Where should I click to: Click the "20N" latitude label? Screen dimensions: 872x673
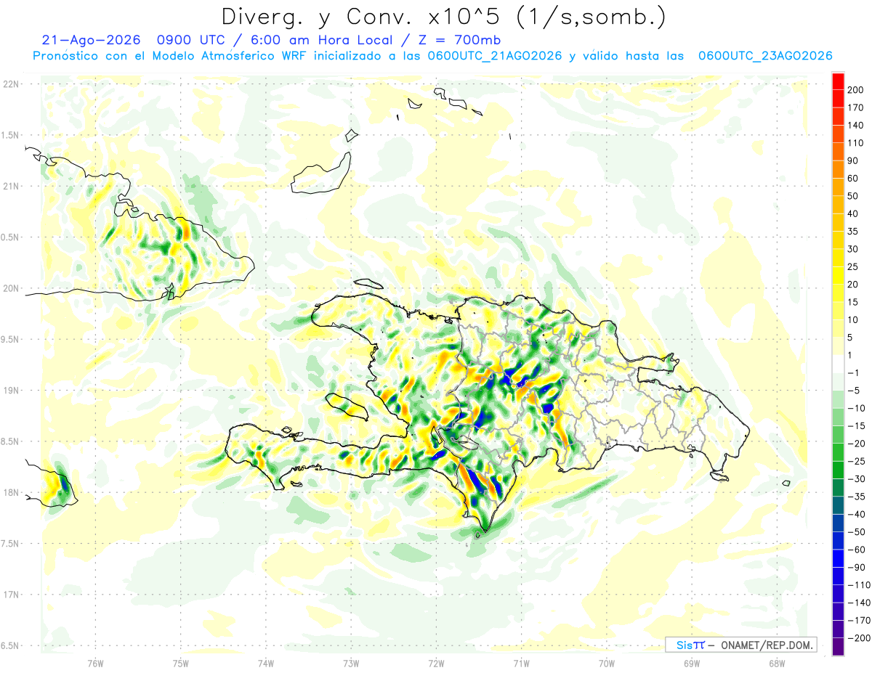[11, 288]
